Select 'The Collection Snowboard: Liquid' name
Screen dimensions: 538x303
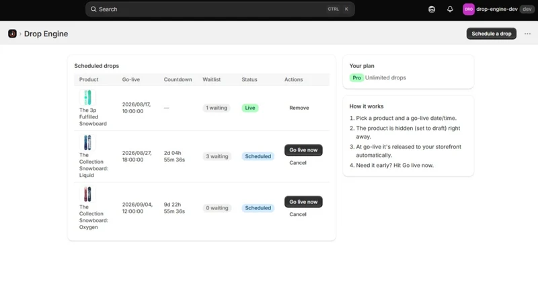(93, 165)
